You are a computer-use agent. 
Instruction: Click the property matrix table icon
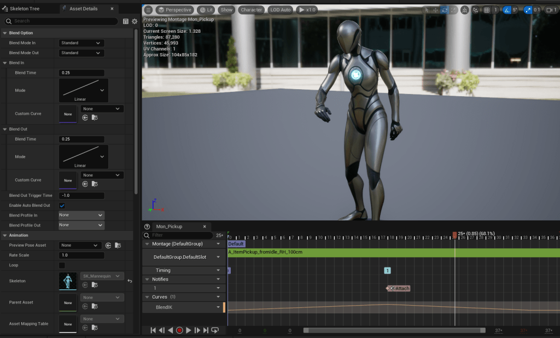pyautogui.click(x=126, y=21)
